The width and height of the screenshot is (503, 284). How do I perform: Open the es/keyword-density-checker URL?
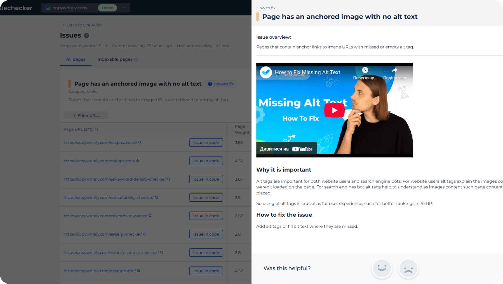(115, 179)
